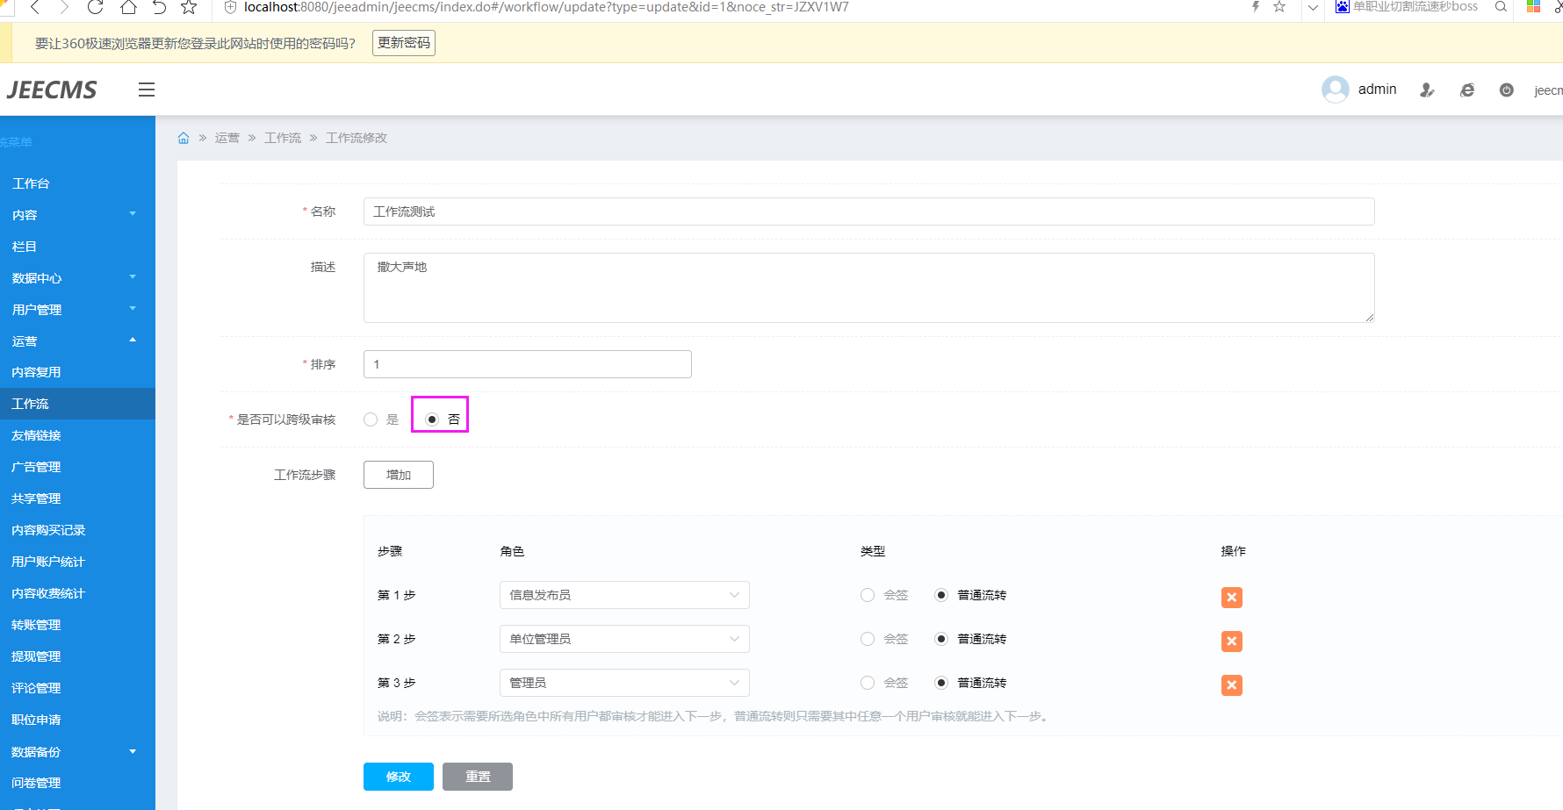Image resolution: width=1563 pixels, height=810 pixels.
Task: Select 是 for 是否可以跨级审核
Action: [x=371, y=419]
